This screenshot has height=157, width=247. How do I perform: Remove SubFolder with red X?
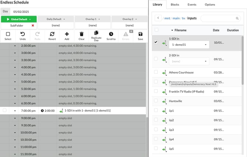32,25
